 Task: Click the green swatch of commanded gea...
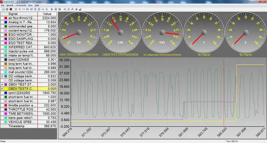(x=6, y=26)
